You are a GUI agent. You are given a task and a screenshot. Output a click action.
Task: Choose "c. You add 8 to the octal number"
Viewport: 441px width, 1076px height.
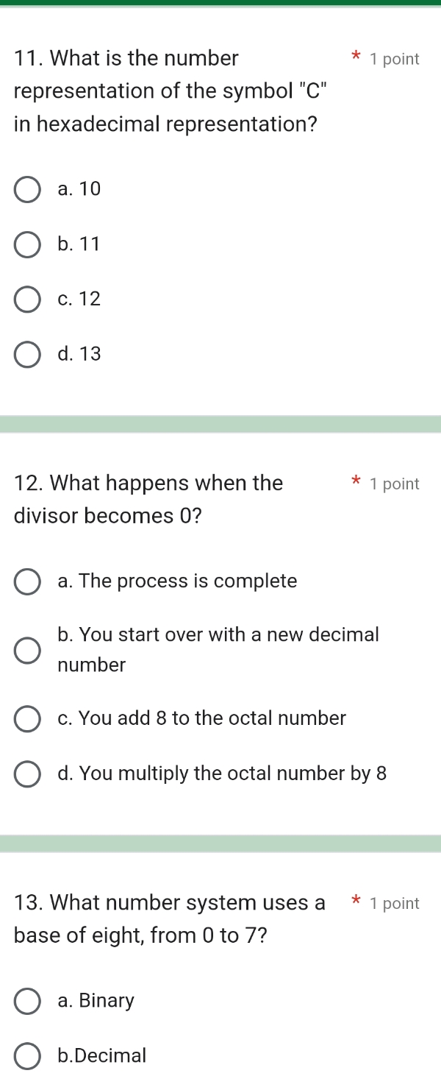pos(27,718)
